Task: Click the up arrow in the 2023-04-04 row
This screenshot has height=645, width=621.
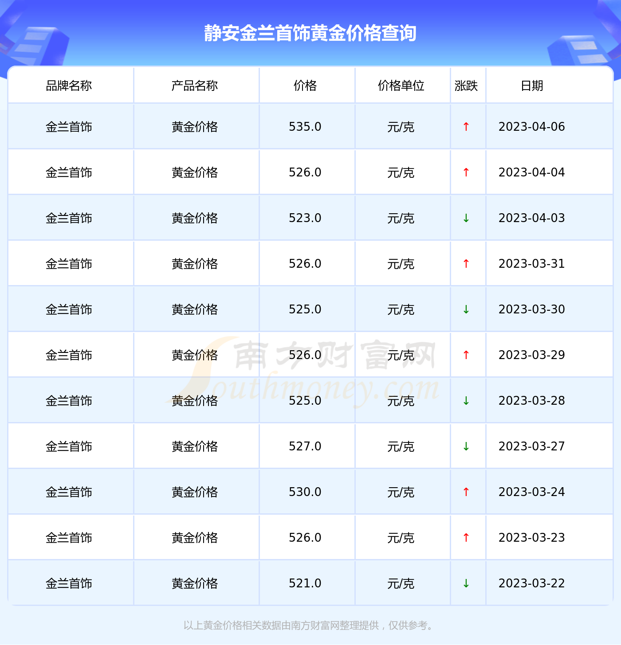Action: (x=466, y=172)
